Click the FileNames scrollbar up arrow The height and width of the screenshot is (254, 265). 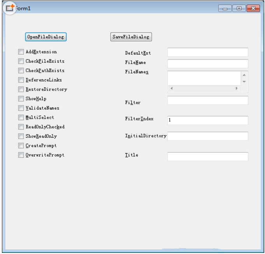(x=244, y=75)
